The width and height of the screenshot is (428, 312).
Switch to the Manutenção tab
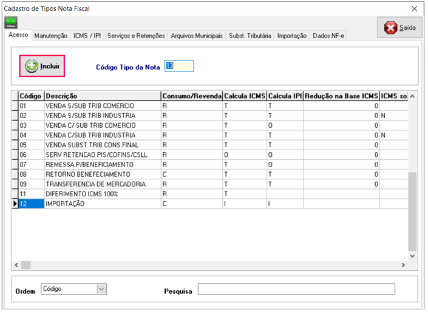pyautogui.click(x=51, y=36)
